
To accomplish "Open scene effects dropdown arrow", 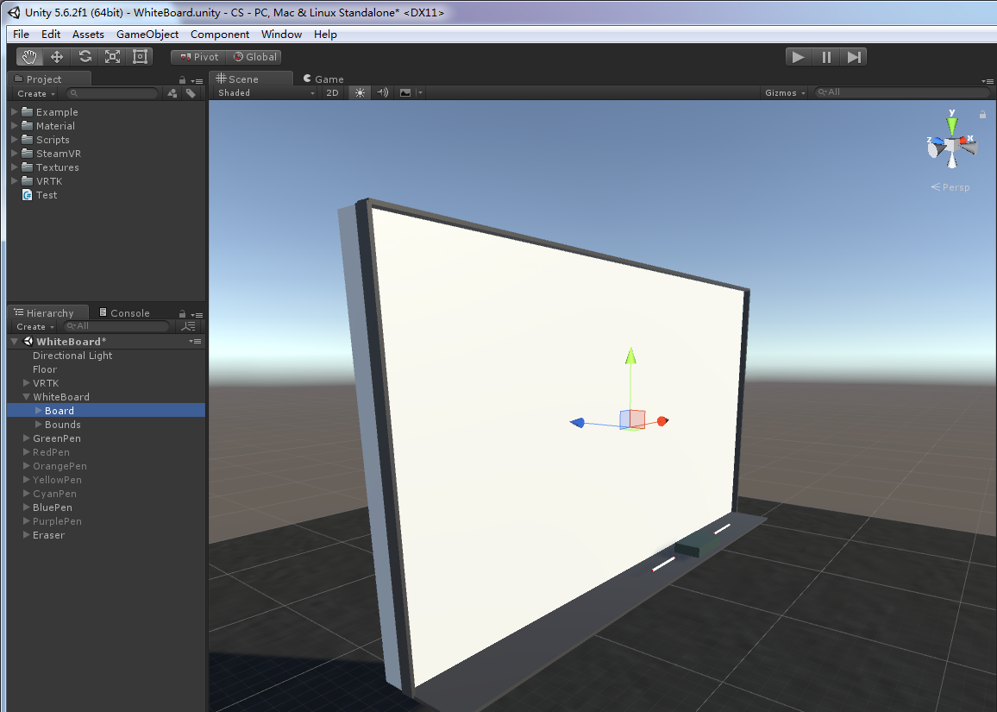I will pos(420,93).
